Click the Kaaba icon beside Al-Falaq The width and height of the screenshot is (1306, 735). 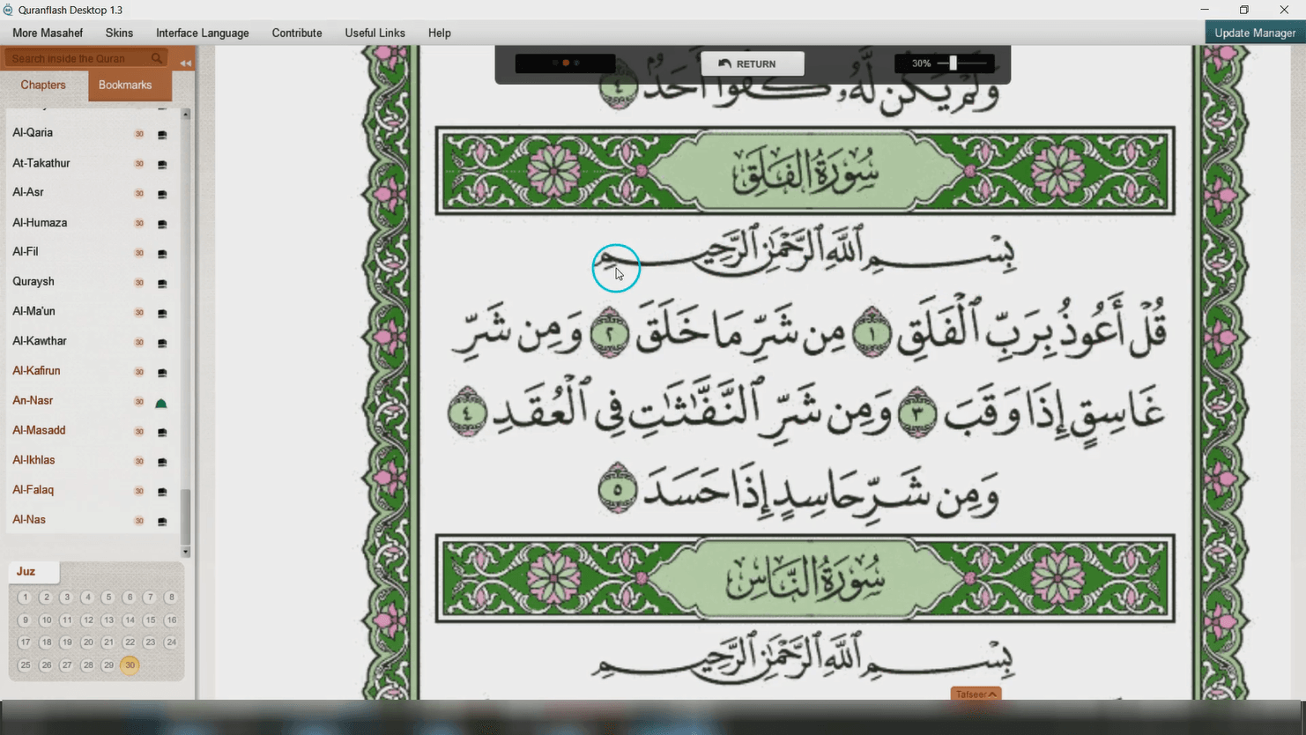tap(162, 492)
